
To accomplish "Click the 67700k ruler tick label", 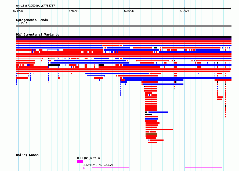I will coord(184,11).
